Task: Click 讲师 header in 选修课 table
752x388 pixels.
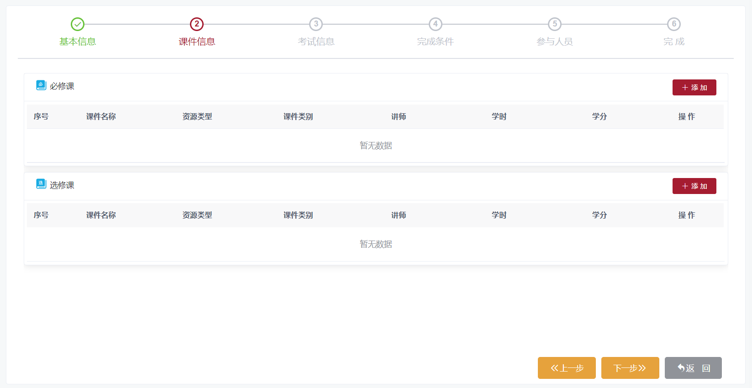Action: pyautogui.click(x=399, y=215)
